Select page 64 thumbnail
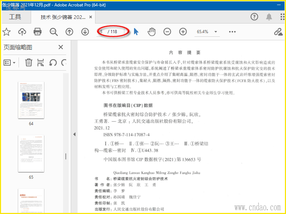Viewport: 286px width, 214px height. [x=31, y=100]
